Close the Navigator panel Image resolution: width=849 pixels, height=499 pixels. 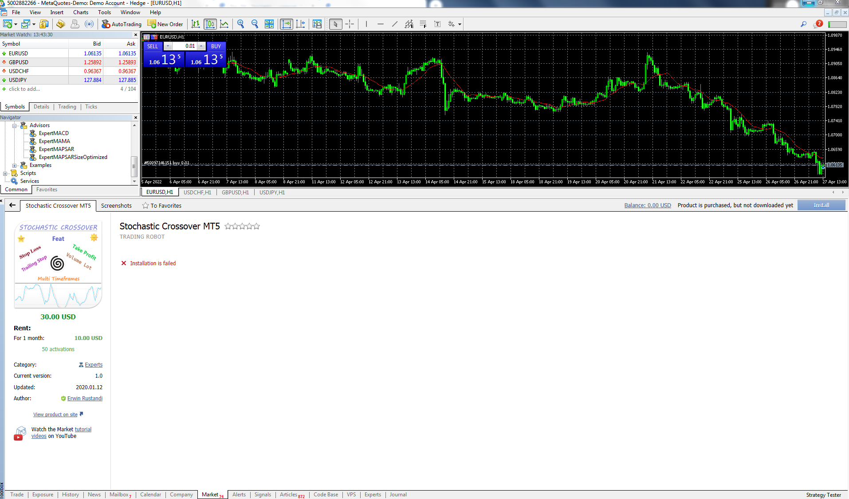136,117
